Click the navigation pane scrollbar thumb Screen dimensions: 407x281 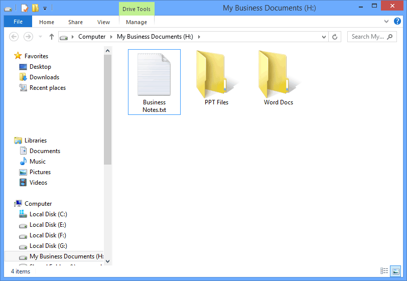(x=108, y=109)
